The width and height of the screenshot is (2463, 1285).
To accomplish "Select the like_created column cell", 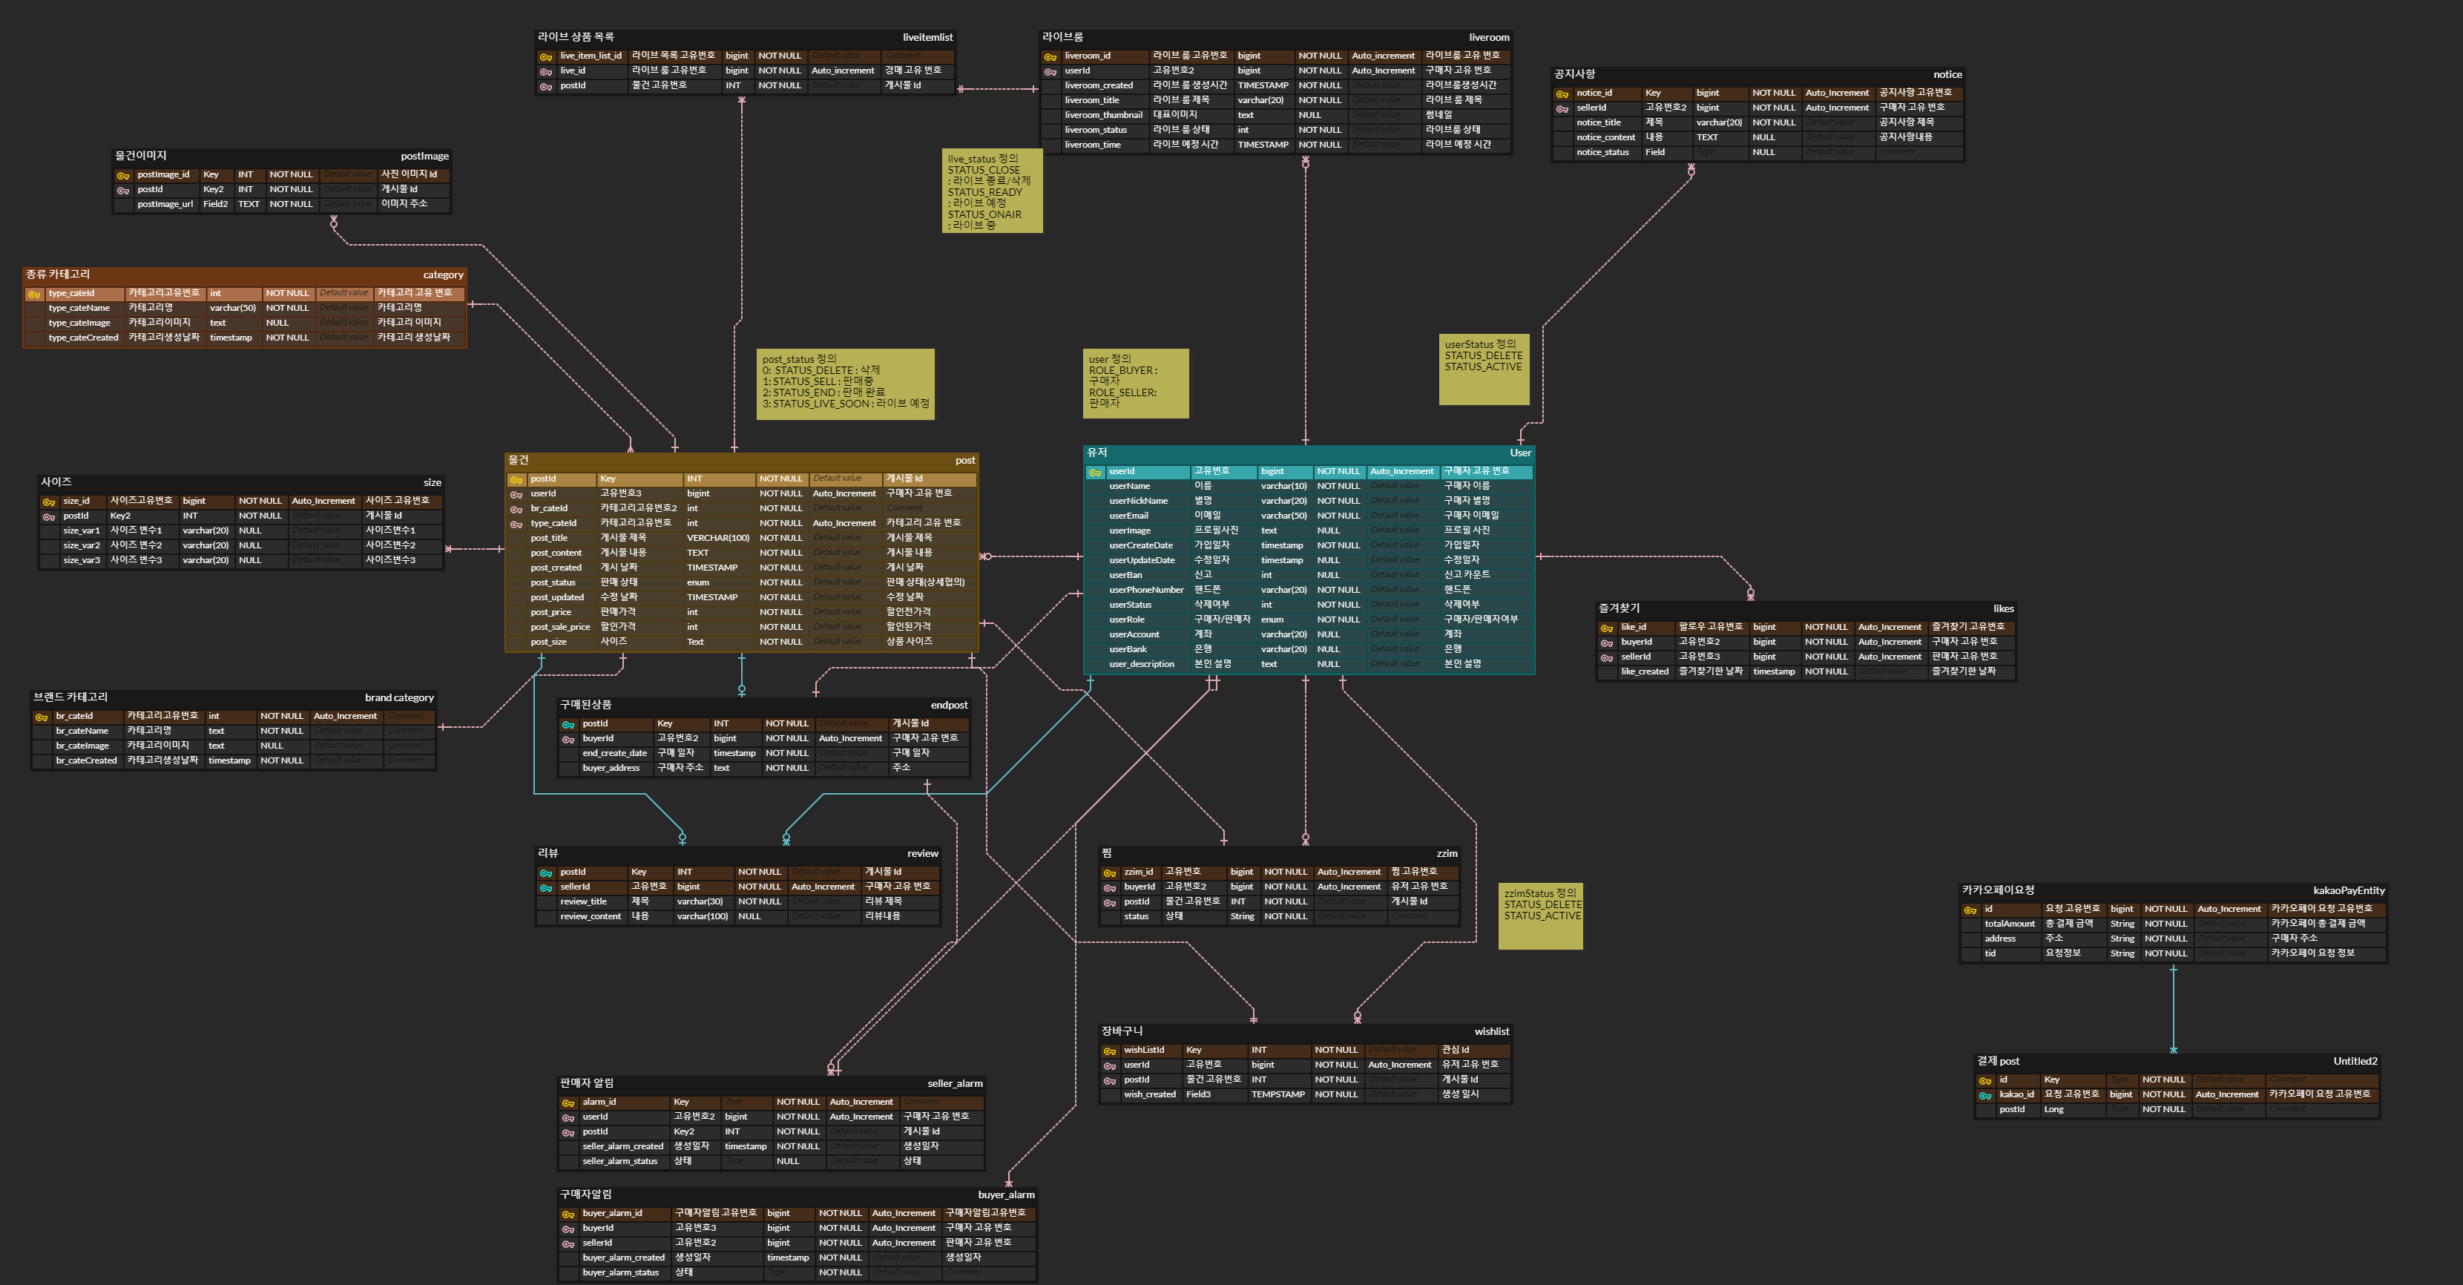I will [x=1645, y=672].
